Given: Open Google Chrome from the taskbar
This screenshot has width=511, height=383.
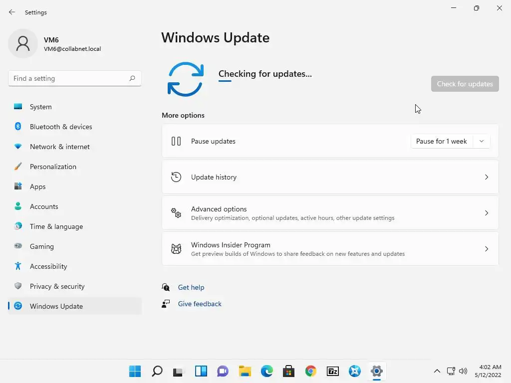Looking at the screenshot, I should click(310, 371).
